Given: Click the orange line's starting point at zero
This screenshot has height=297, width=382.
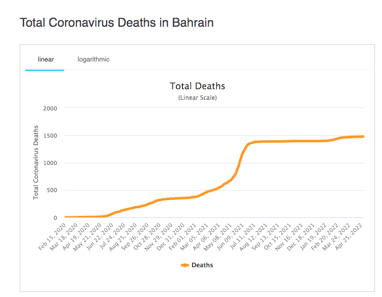Looking at the screenshot, I should tap(66, 217).
